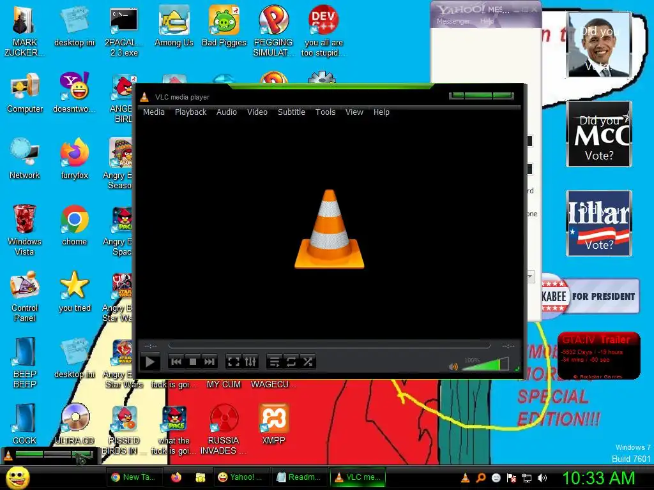The image size is (654, 490).
Task: Start playback with VLC's play button
Action: [150, 362]
